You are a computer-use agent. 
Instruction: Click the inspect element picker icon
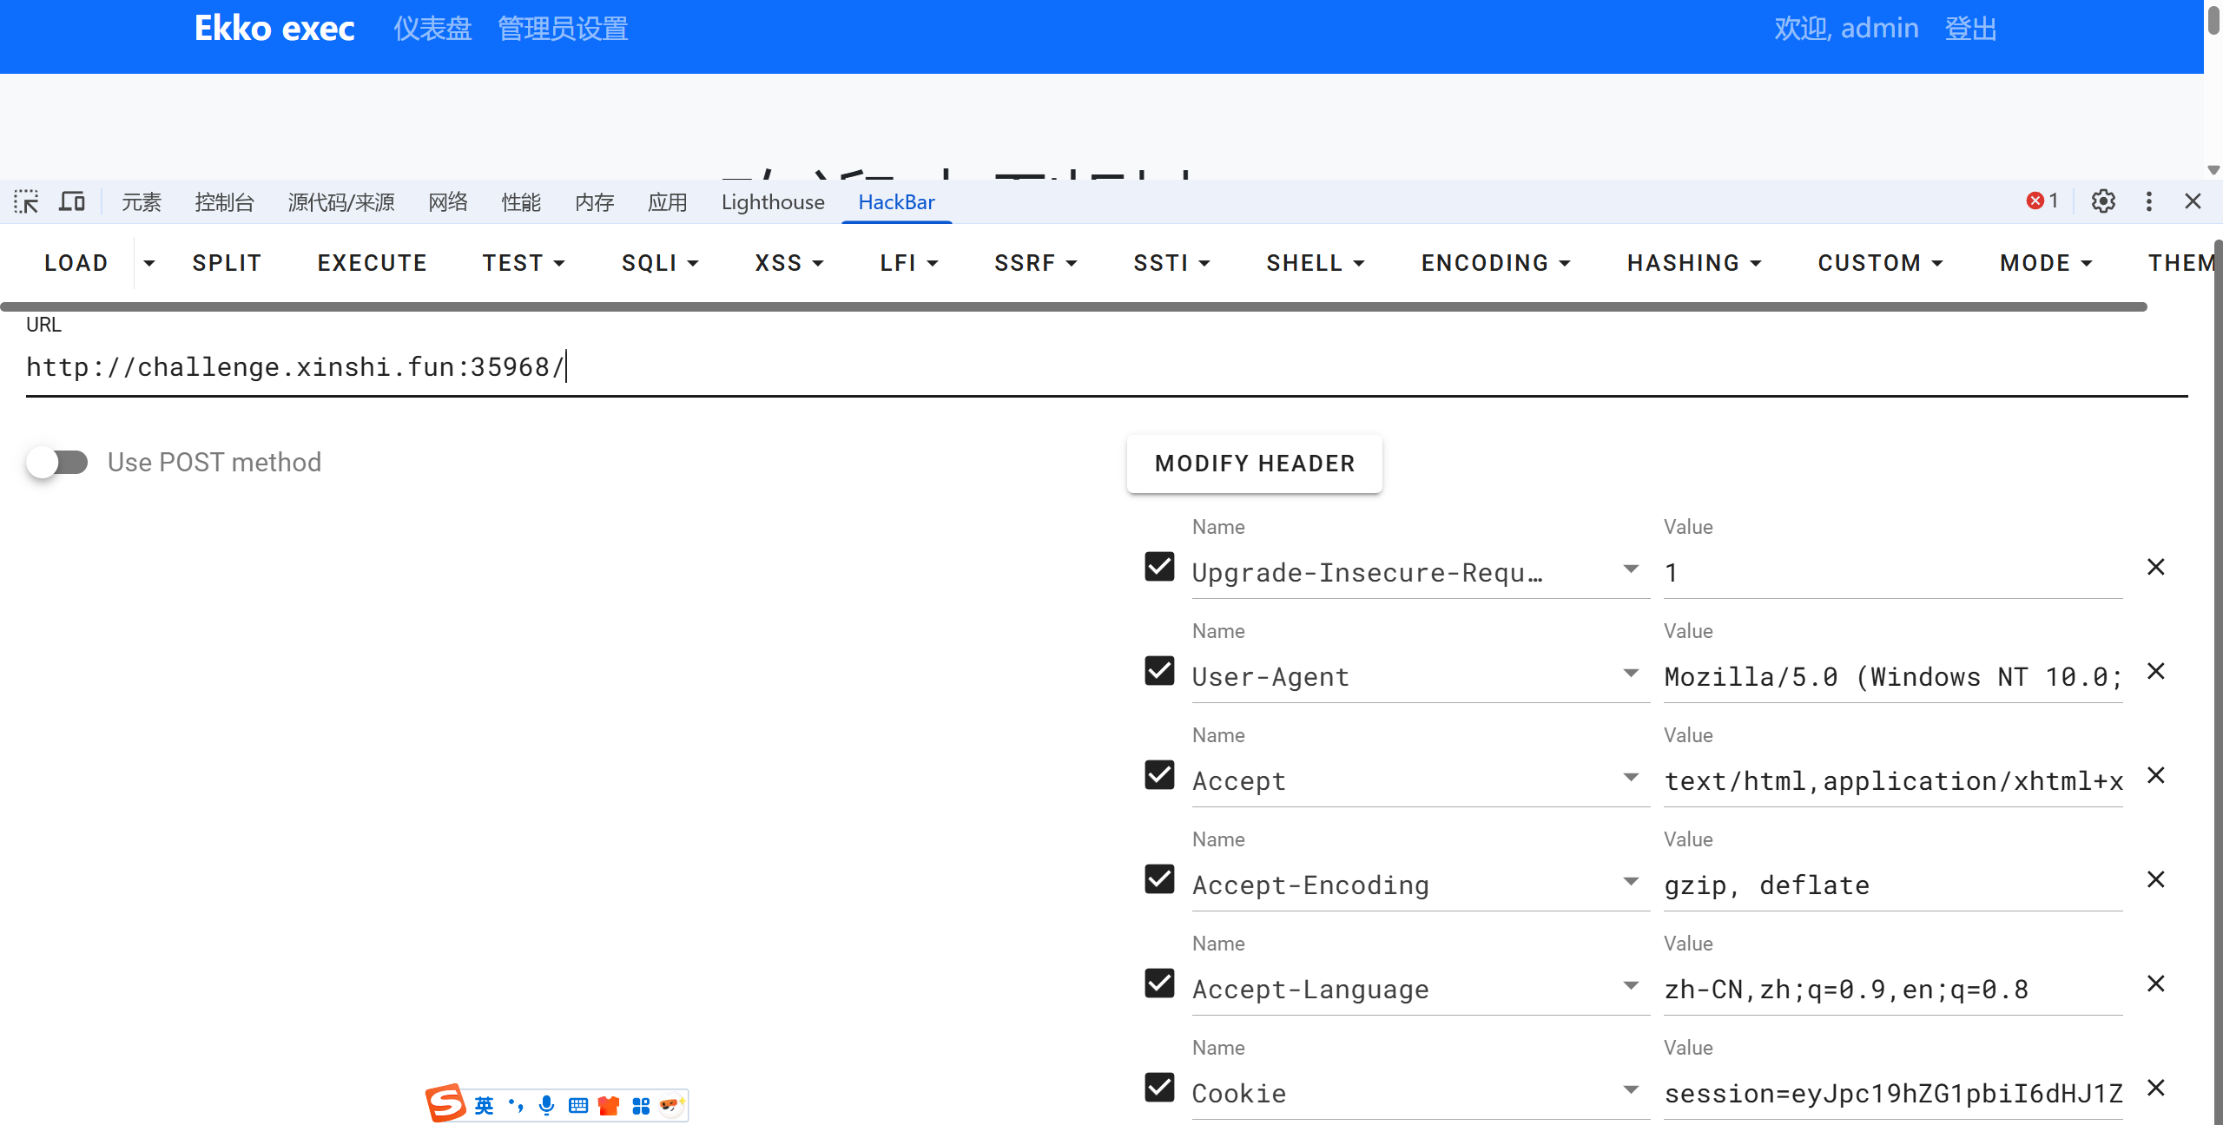[26, 201]
